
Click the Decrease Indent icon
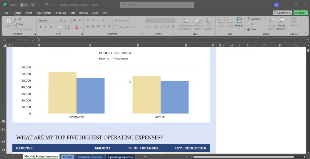click(x=104, y=27)
